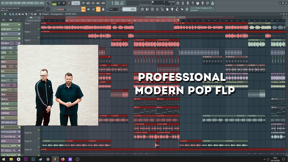Open the playlist options menu arrow

tap(2, 14)
